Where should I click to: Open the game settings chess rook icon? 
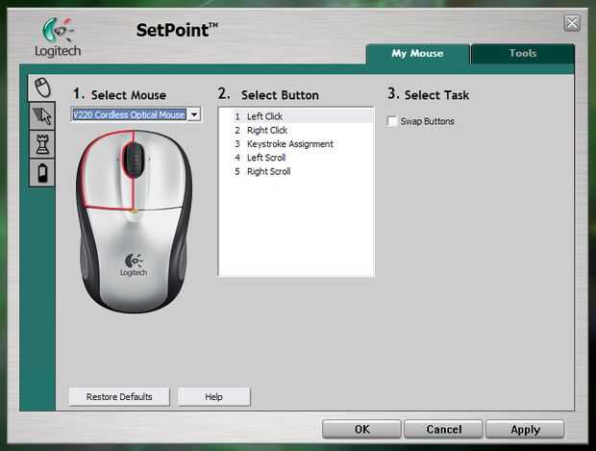pyautogui.click(x=42, y=144)
